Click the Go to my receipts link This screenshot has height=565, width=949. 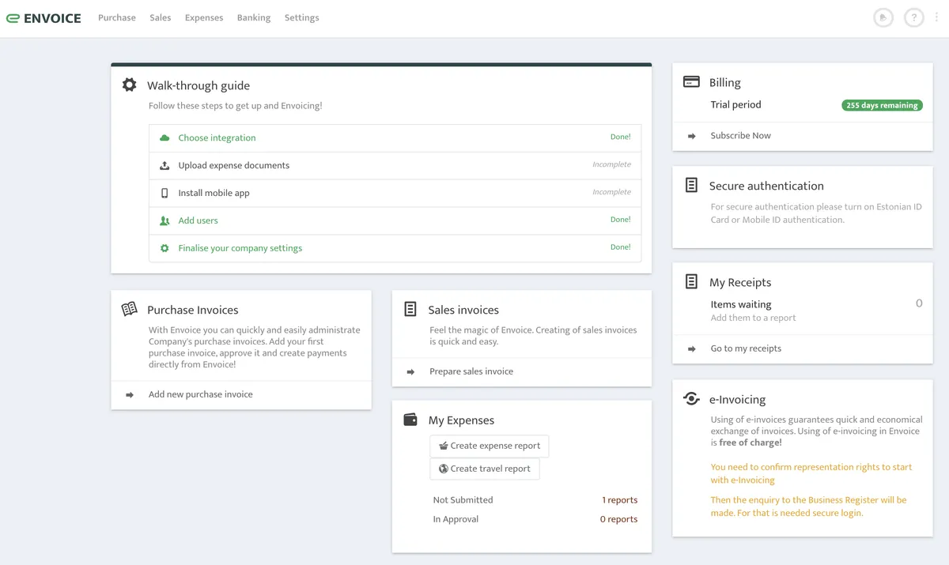point(746,348)
